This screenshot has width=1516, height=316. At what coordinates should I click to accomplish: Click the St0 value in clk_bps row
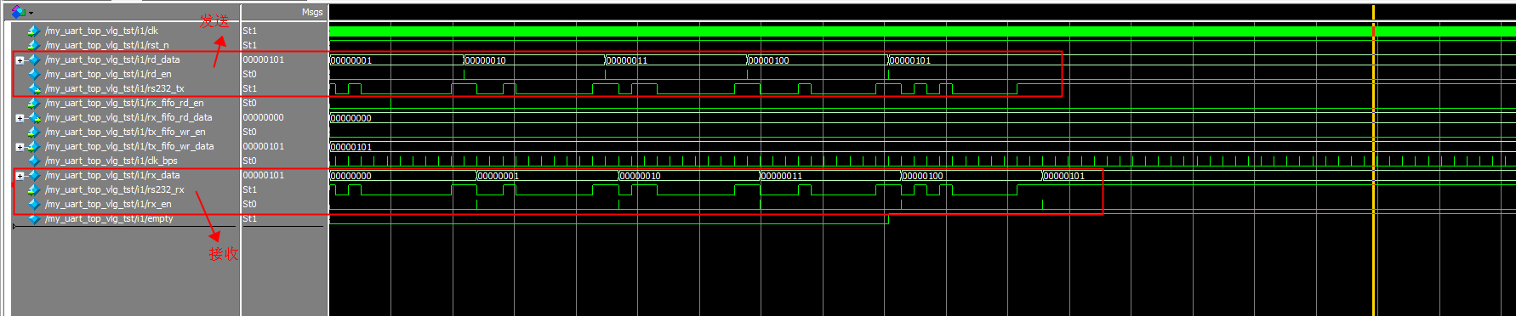point(249,161)
